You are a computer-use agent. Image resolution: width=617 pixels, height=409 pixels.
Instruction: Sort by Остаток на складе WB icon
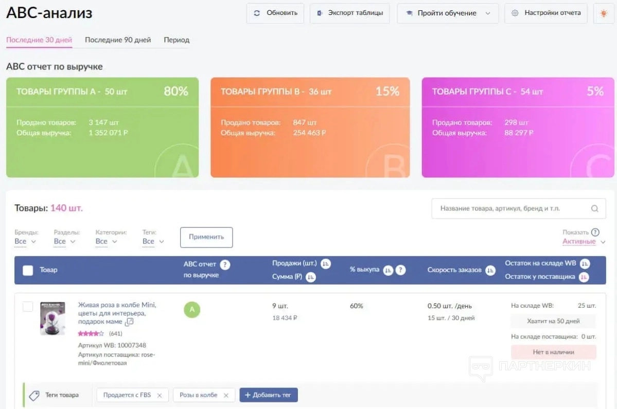(585, 263)
